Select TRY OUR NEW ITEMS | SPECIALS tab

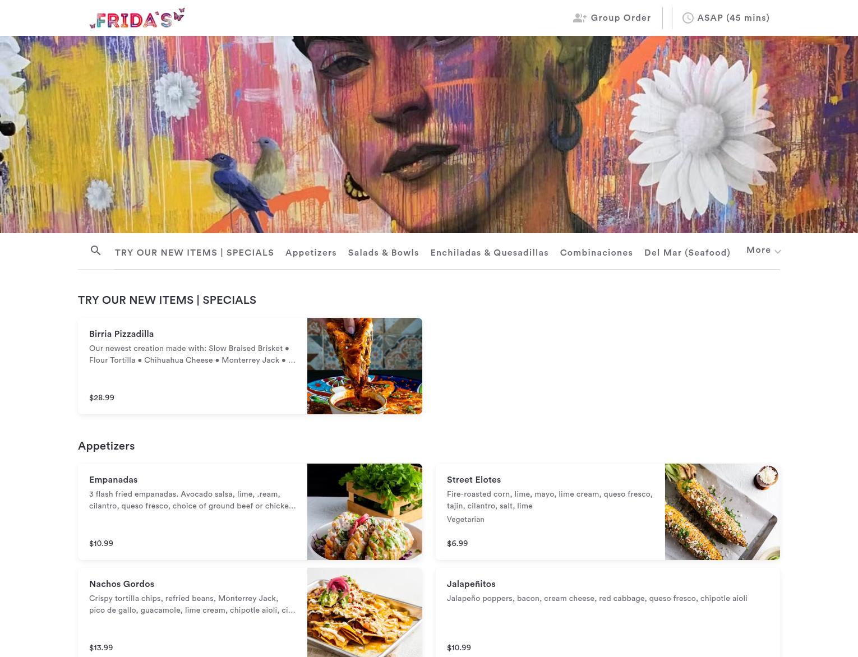coord(195,253)
